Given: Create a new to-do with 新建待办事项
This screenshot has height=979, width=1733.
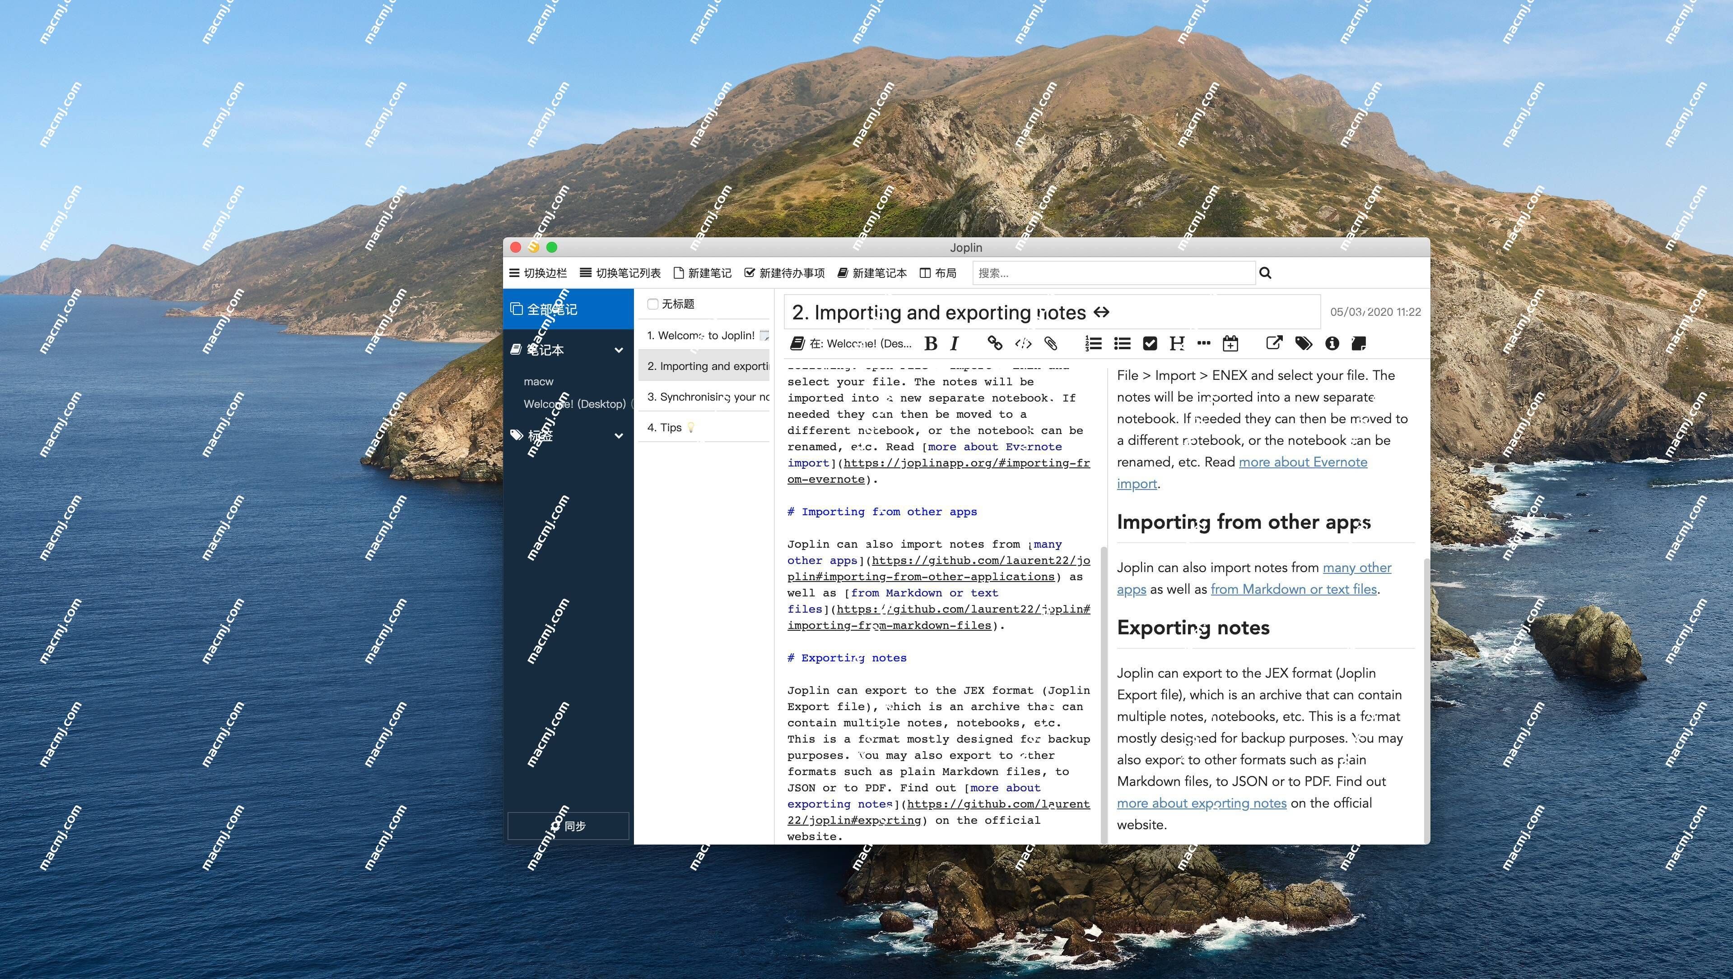Looking at the screenshot, I should 784,273.
